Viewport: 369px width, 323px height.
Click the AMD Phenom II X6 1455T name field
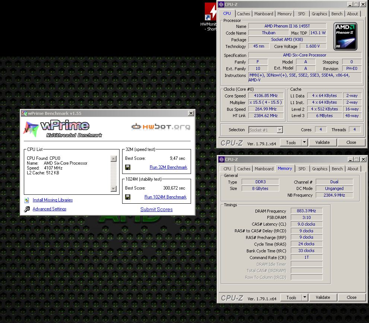point(287,26)
